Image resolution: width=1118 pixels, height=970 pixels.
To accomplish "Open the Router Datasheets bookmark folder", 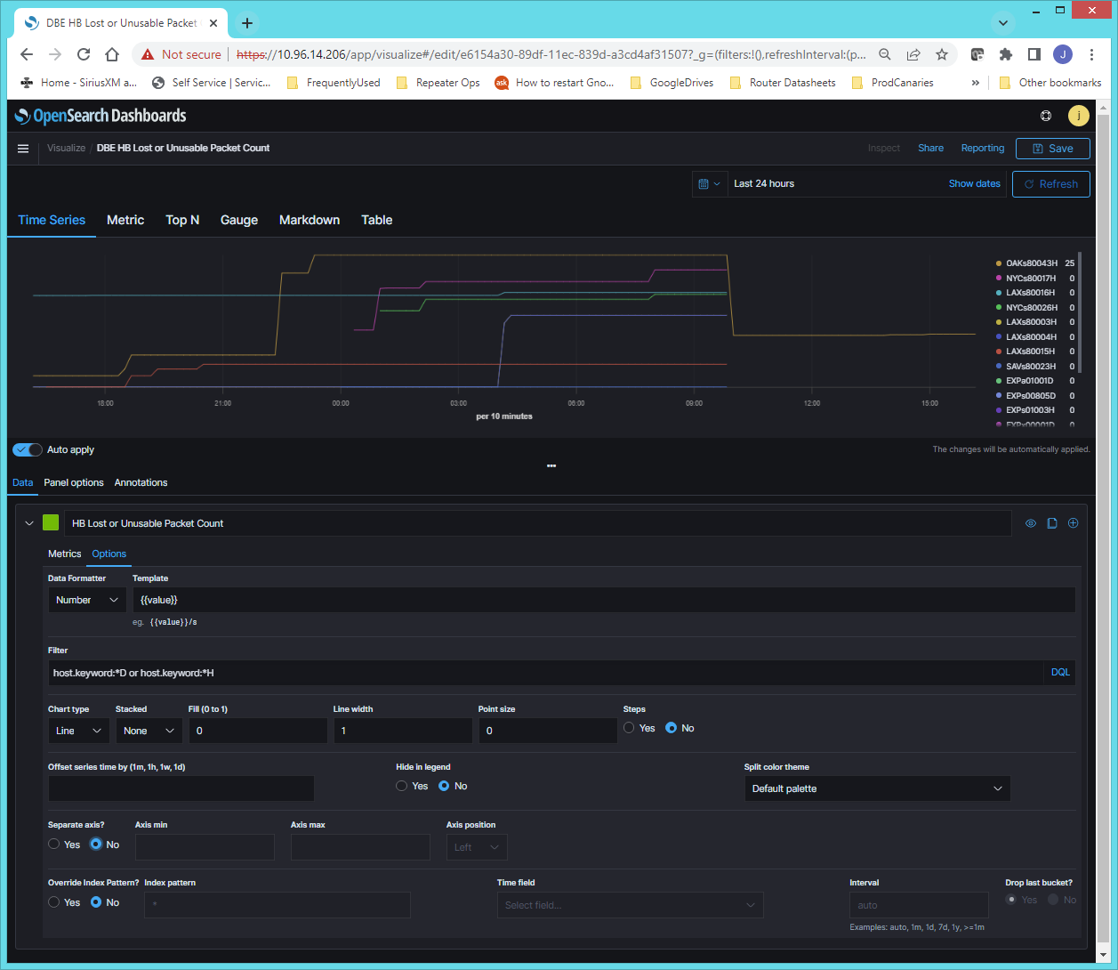I will (x=783, y=83).
